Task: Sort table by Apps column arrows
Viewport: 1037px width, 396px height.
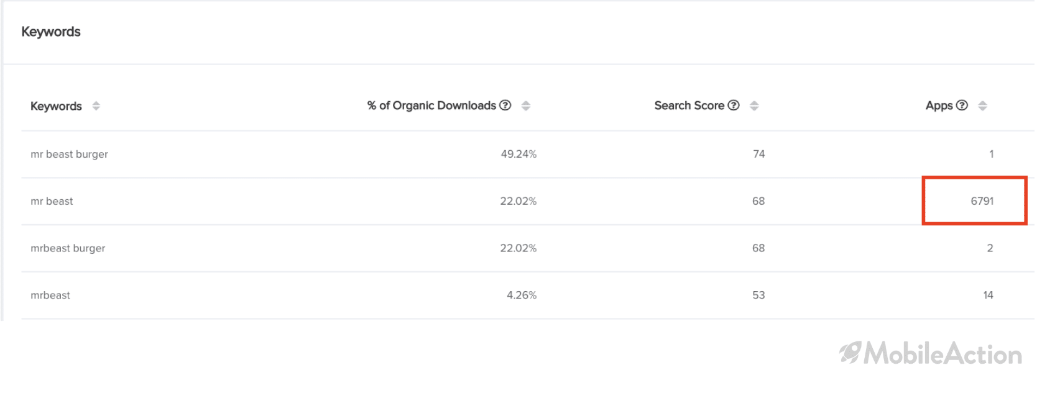Action: 982,106
